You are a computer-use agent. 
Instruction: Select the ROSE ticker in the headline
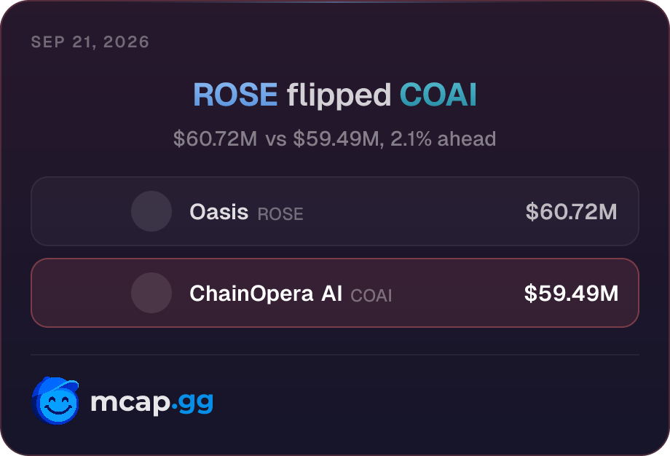point(235,95)
